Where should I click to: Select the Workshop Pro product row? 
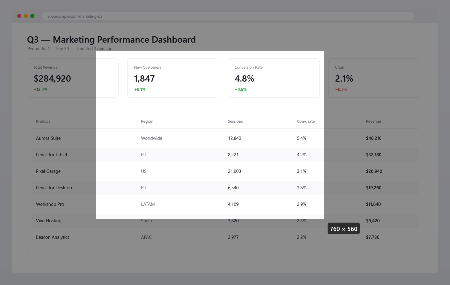click(x=225, y=204)
